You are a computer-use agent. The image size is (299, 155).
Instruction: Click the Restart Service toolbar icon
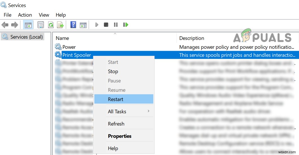pyautogui.click(x=126, y=25)
